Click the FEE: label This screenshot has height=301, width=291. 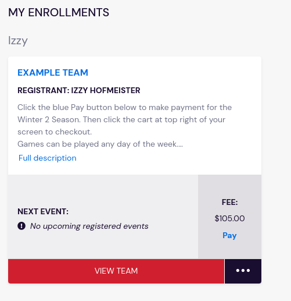pos(229,203)
